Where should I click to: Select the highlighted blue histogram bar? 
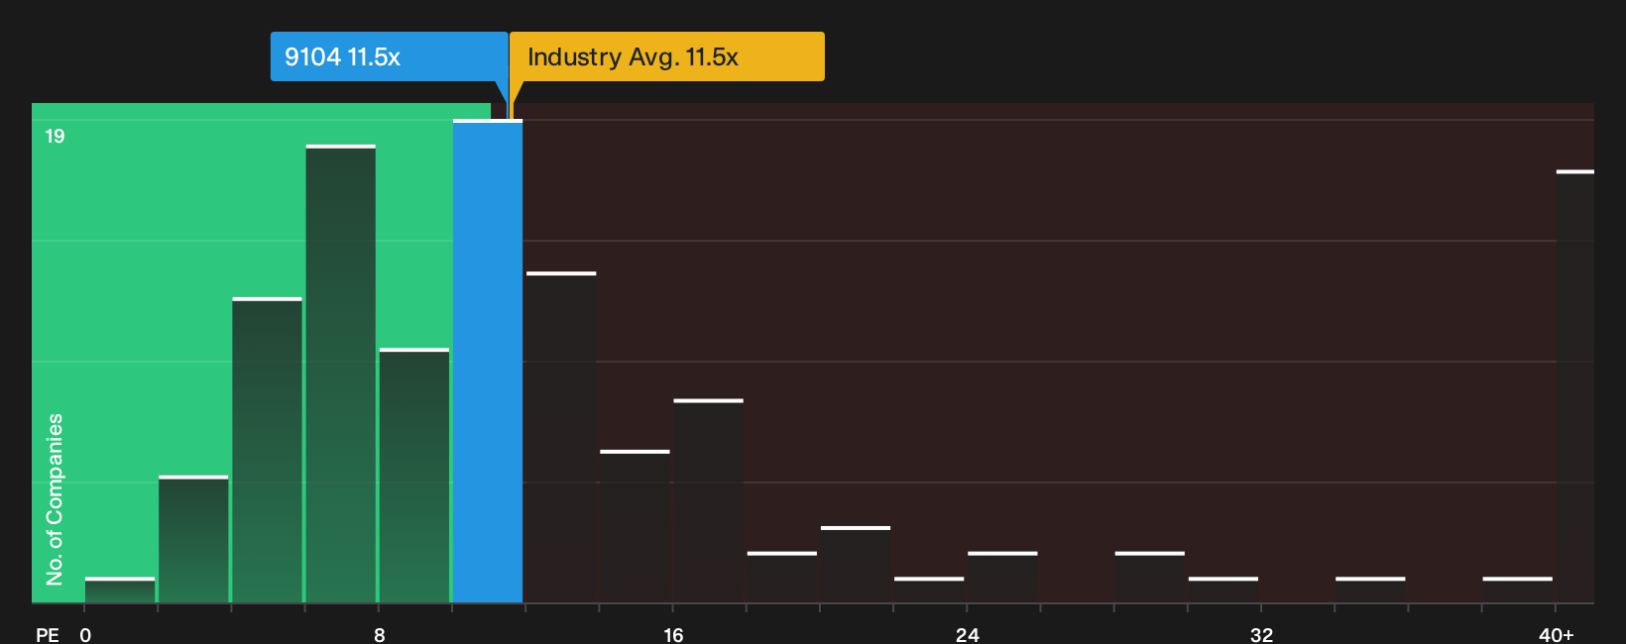(x=488, y=362)
